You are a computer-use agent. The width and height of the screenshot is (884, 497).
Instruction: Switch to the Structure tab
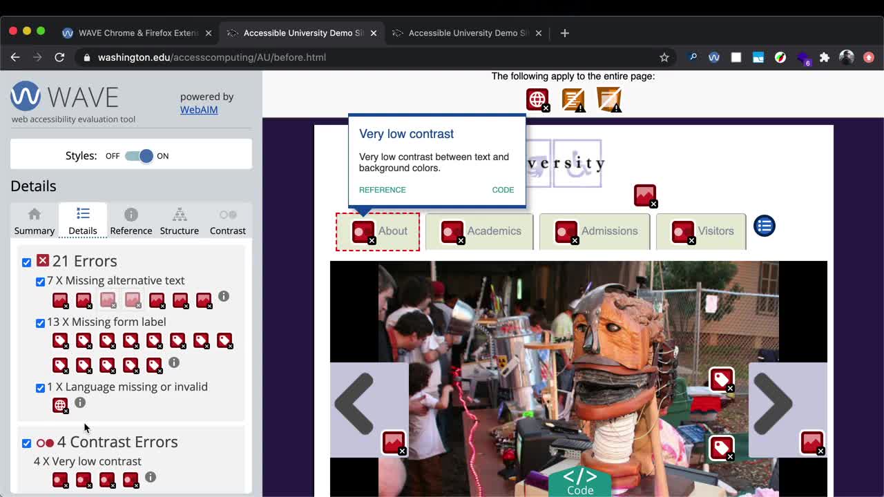pos(179,222)
